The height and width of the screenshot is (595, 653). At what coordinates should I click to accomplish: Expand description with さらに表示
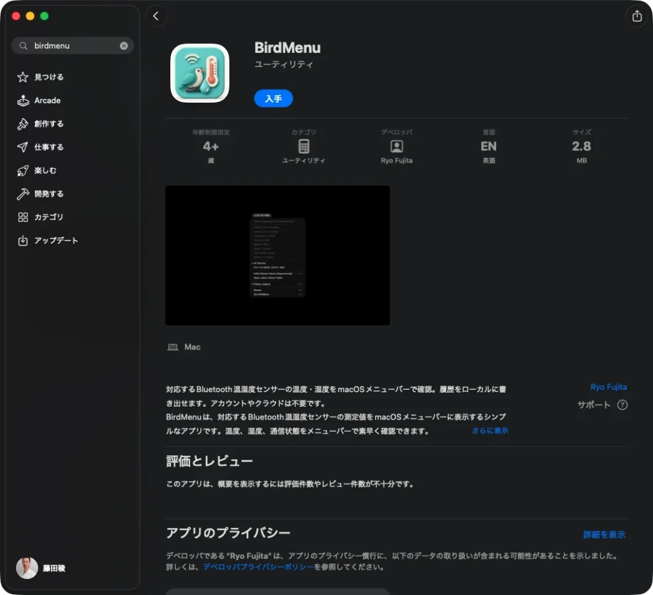tap(490, 430)
